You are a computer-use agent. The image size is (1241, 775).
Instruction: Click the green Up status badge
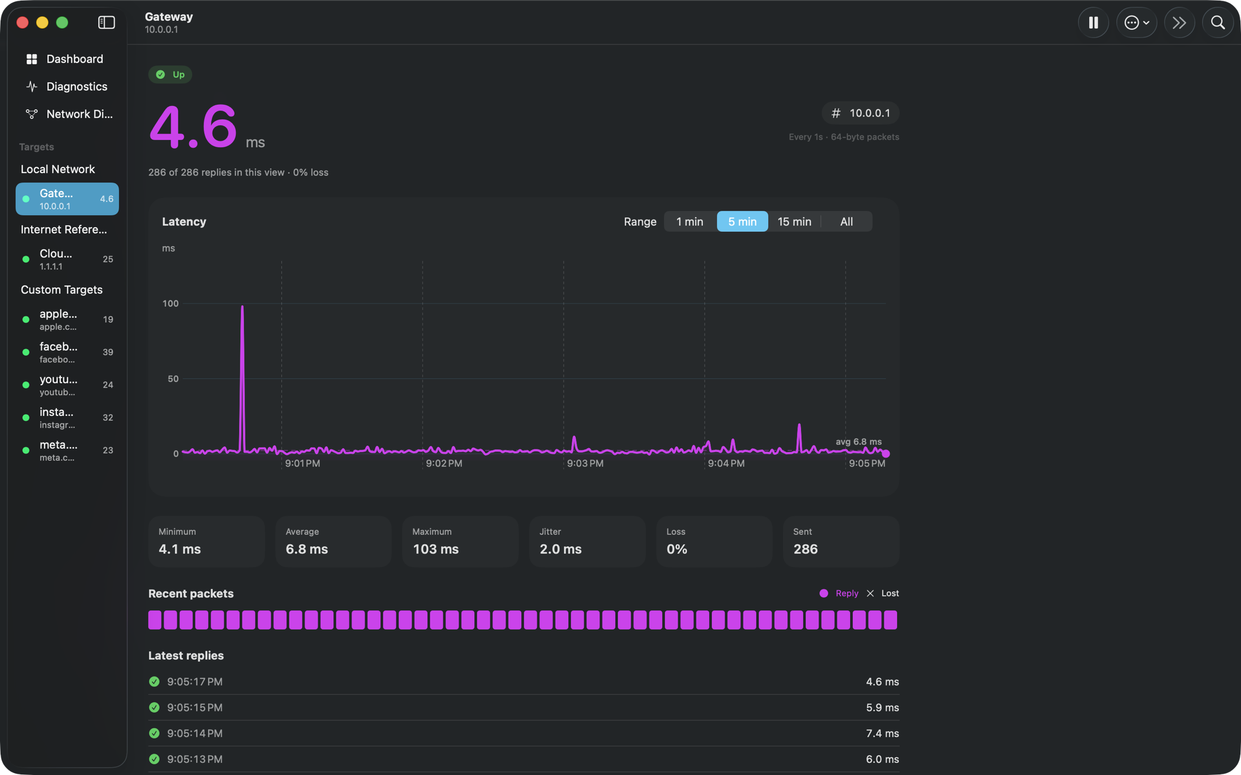click(x=170, y=74)
